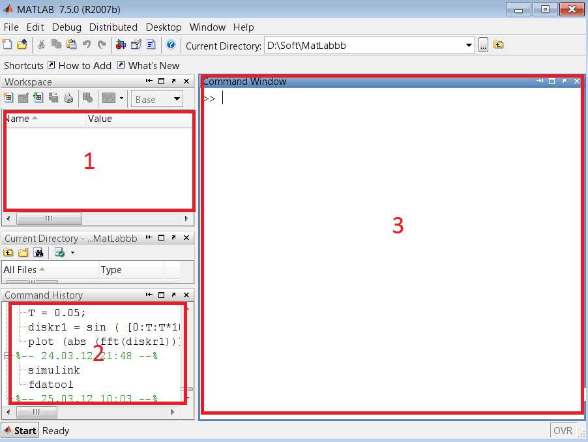Maximize the Current Directory panel
The image size is (588, 442).
tap(162, 238)
